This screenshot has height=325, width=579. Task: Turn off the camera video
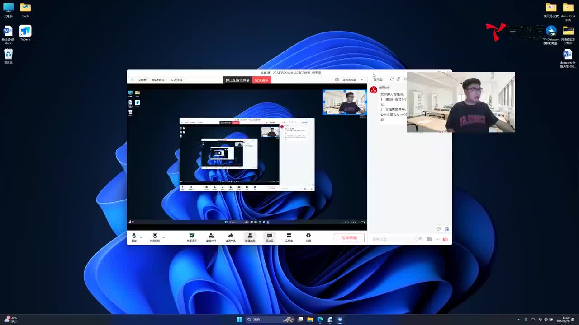[x=155, y=237]
